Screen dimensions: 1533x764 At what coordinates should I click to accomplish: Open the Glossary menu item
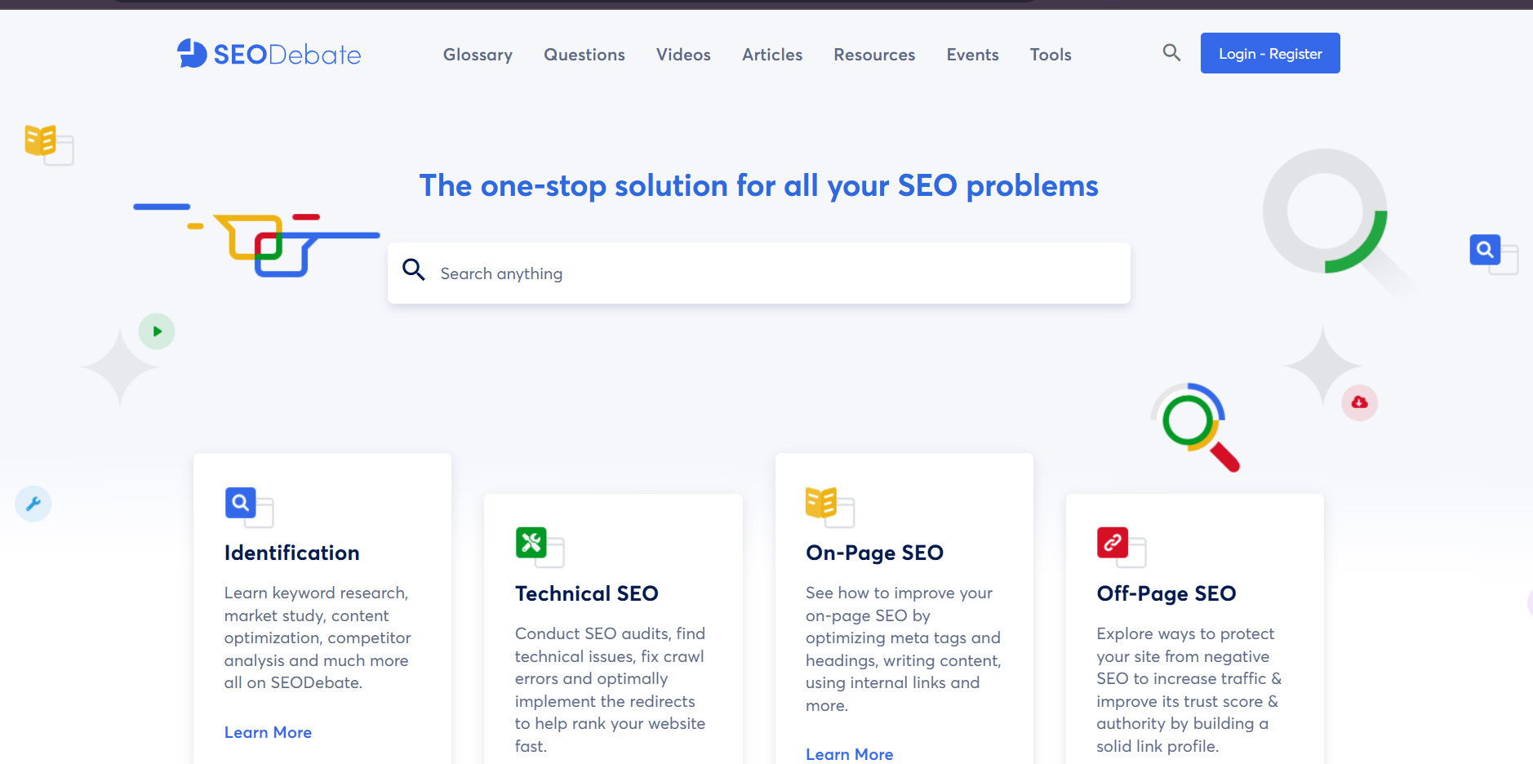pos(478,55)
